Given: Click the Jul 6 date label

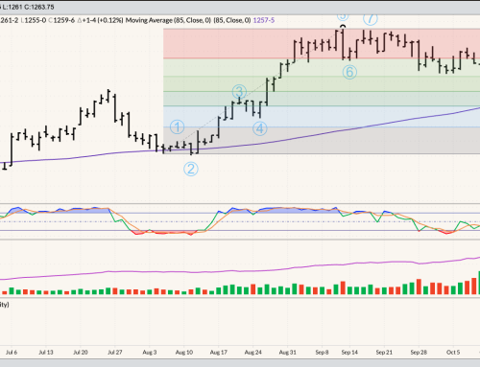Looking at the screenshot, I should [x=12, y=352].
